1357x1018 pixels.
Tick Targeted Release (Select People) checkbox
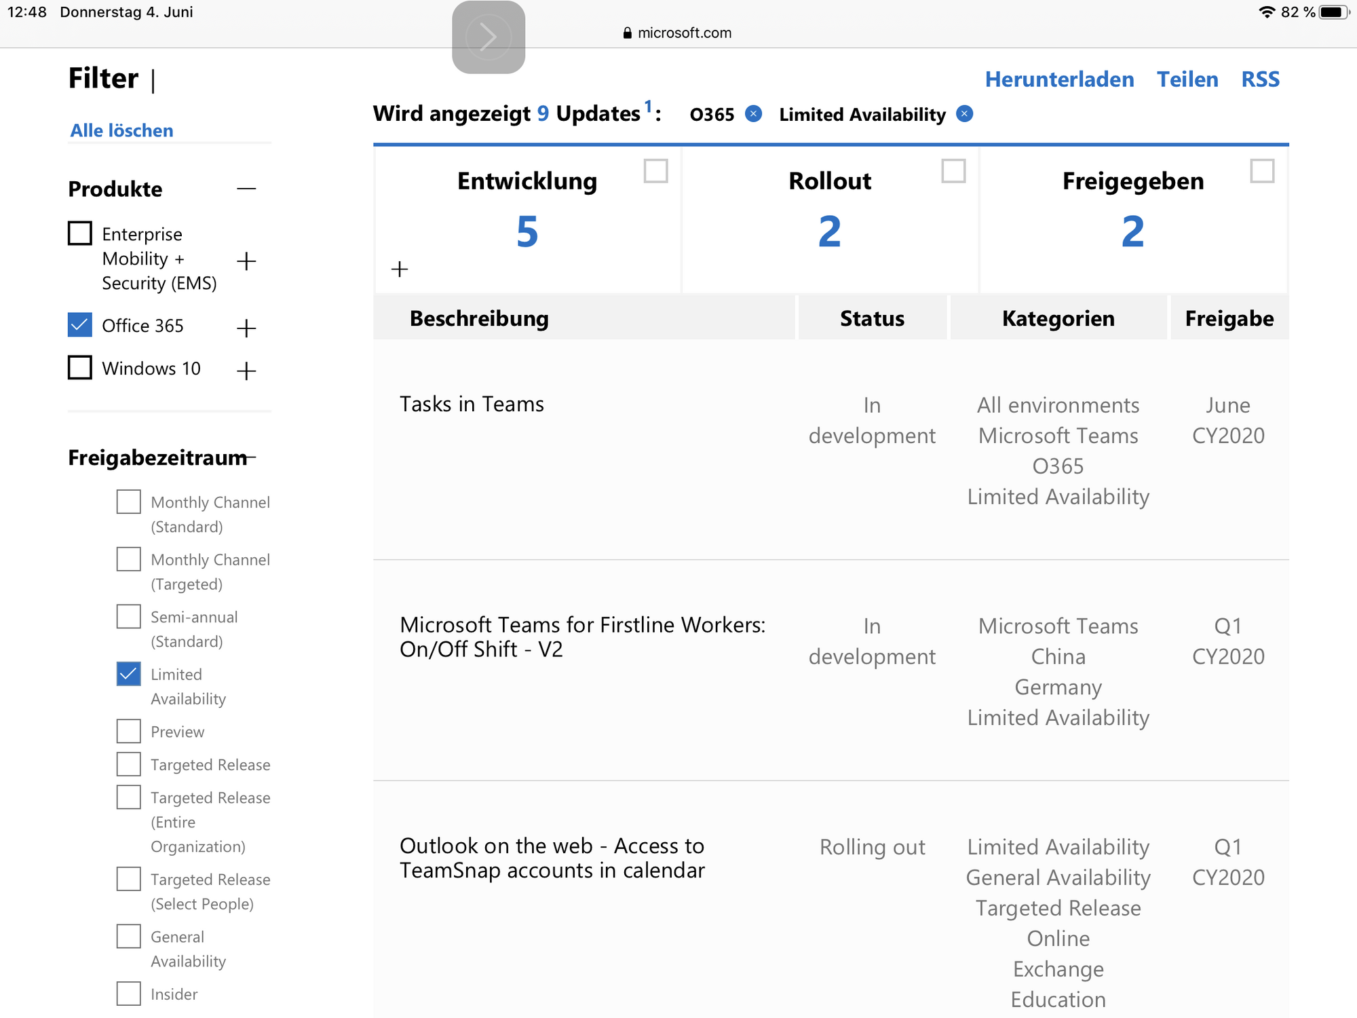click(x=129, y=879)
